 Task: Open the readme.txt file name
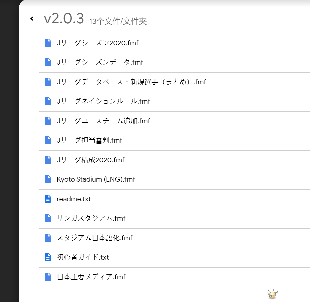[74, 199]
